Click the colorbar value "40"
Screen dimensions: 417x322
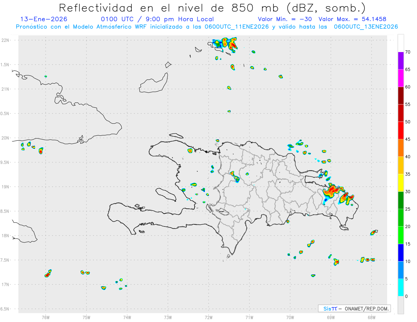408,157
